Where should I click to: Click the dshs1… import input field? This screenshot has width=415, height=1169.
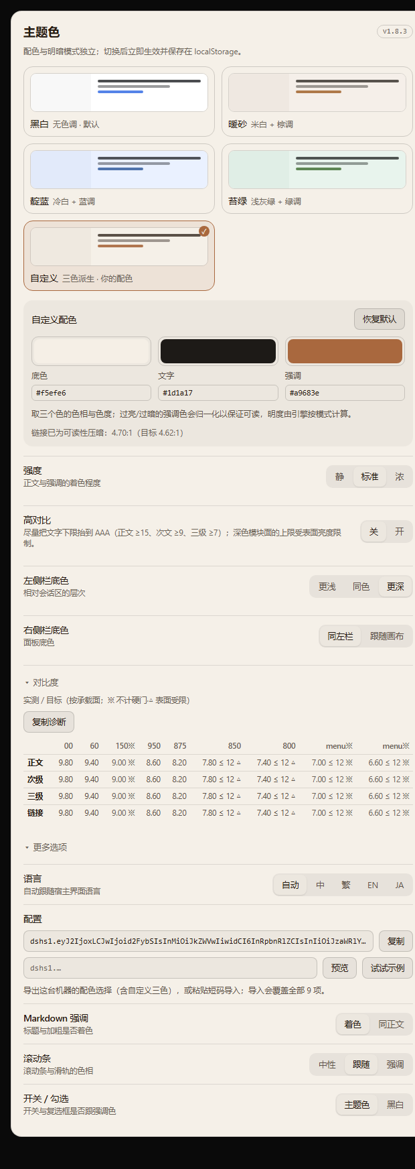click(170, 968)
